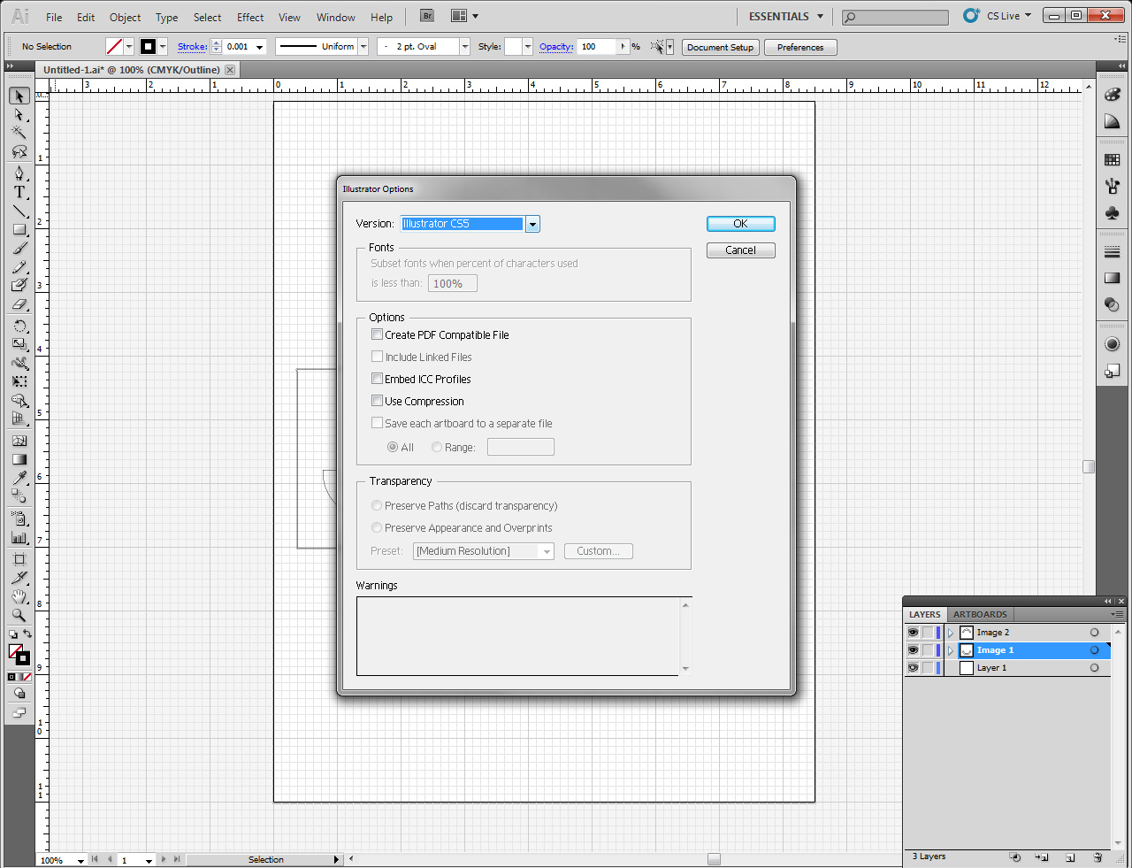Click the search field in the menu bar
This screenshot has width=1132, height=868.
(895, 17)
